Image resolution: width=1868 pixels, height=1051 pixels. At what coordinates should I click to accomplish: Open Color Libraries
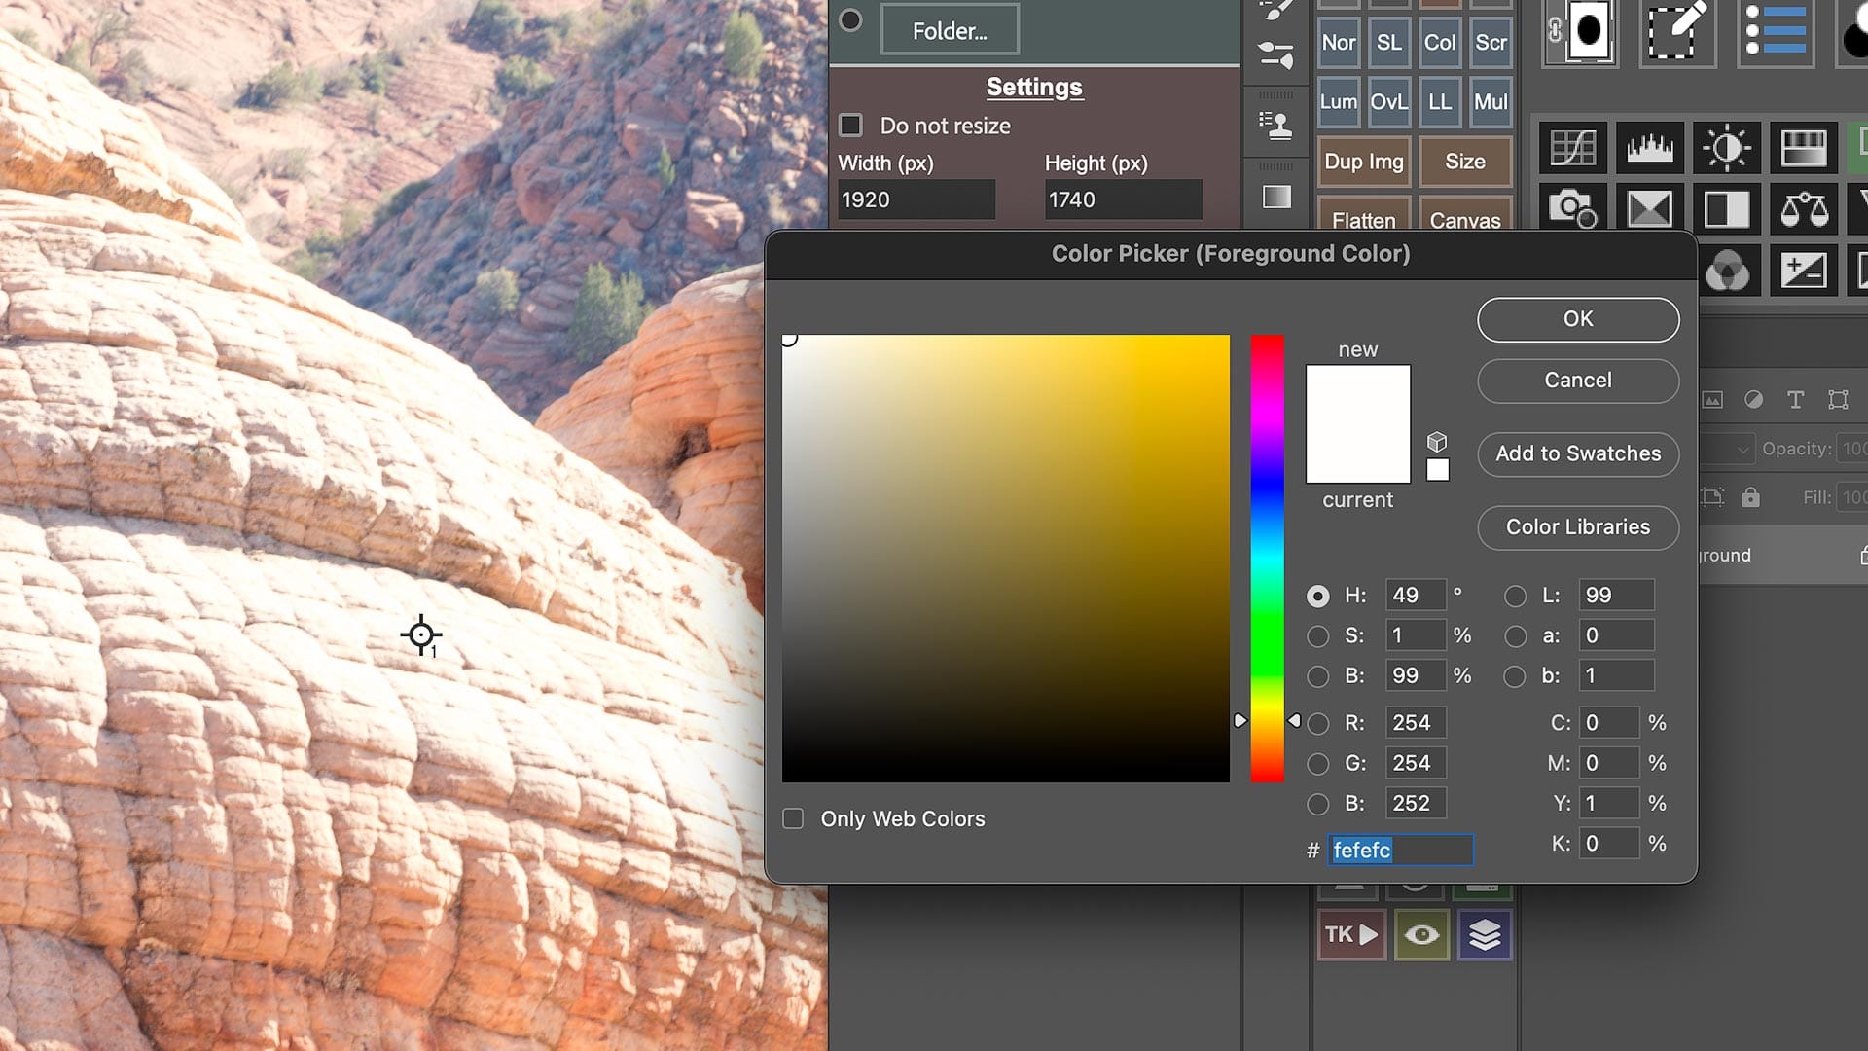tap(1577, 527)
